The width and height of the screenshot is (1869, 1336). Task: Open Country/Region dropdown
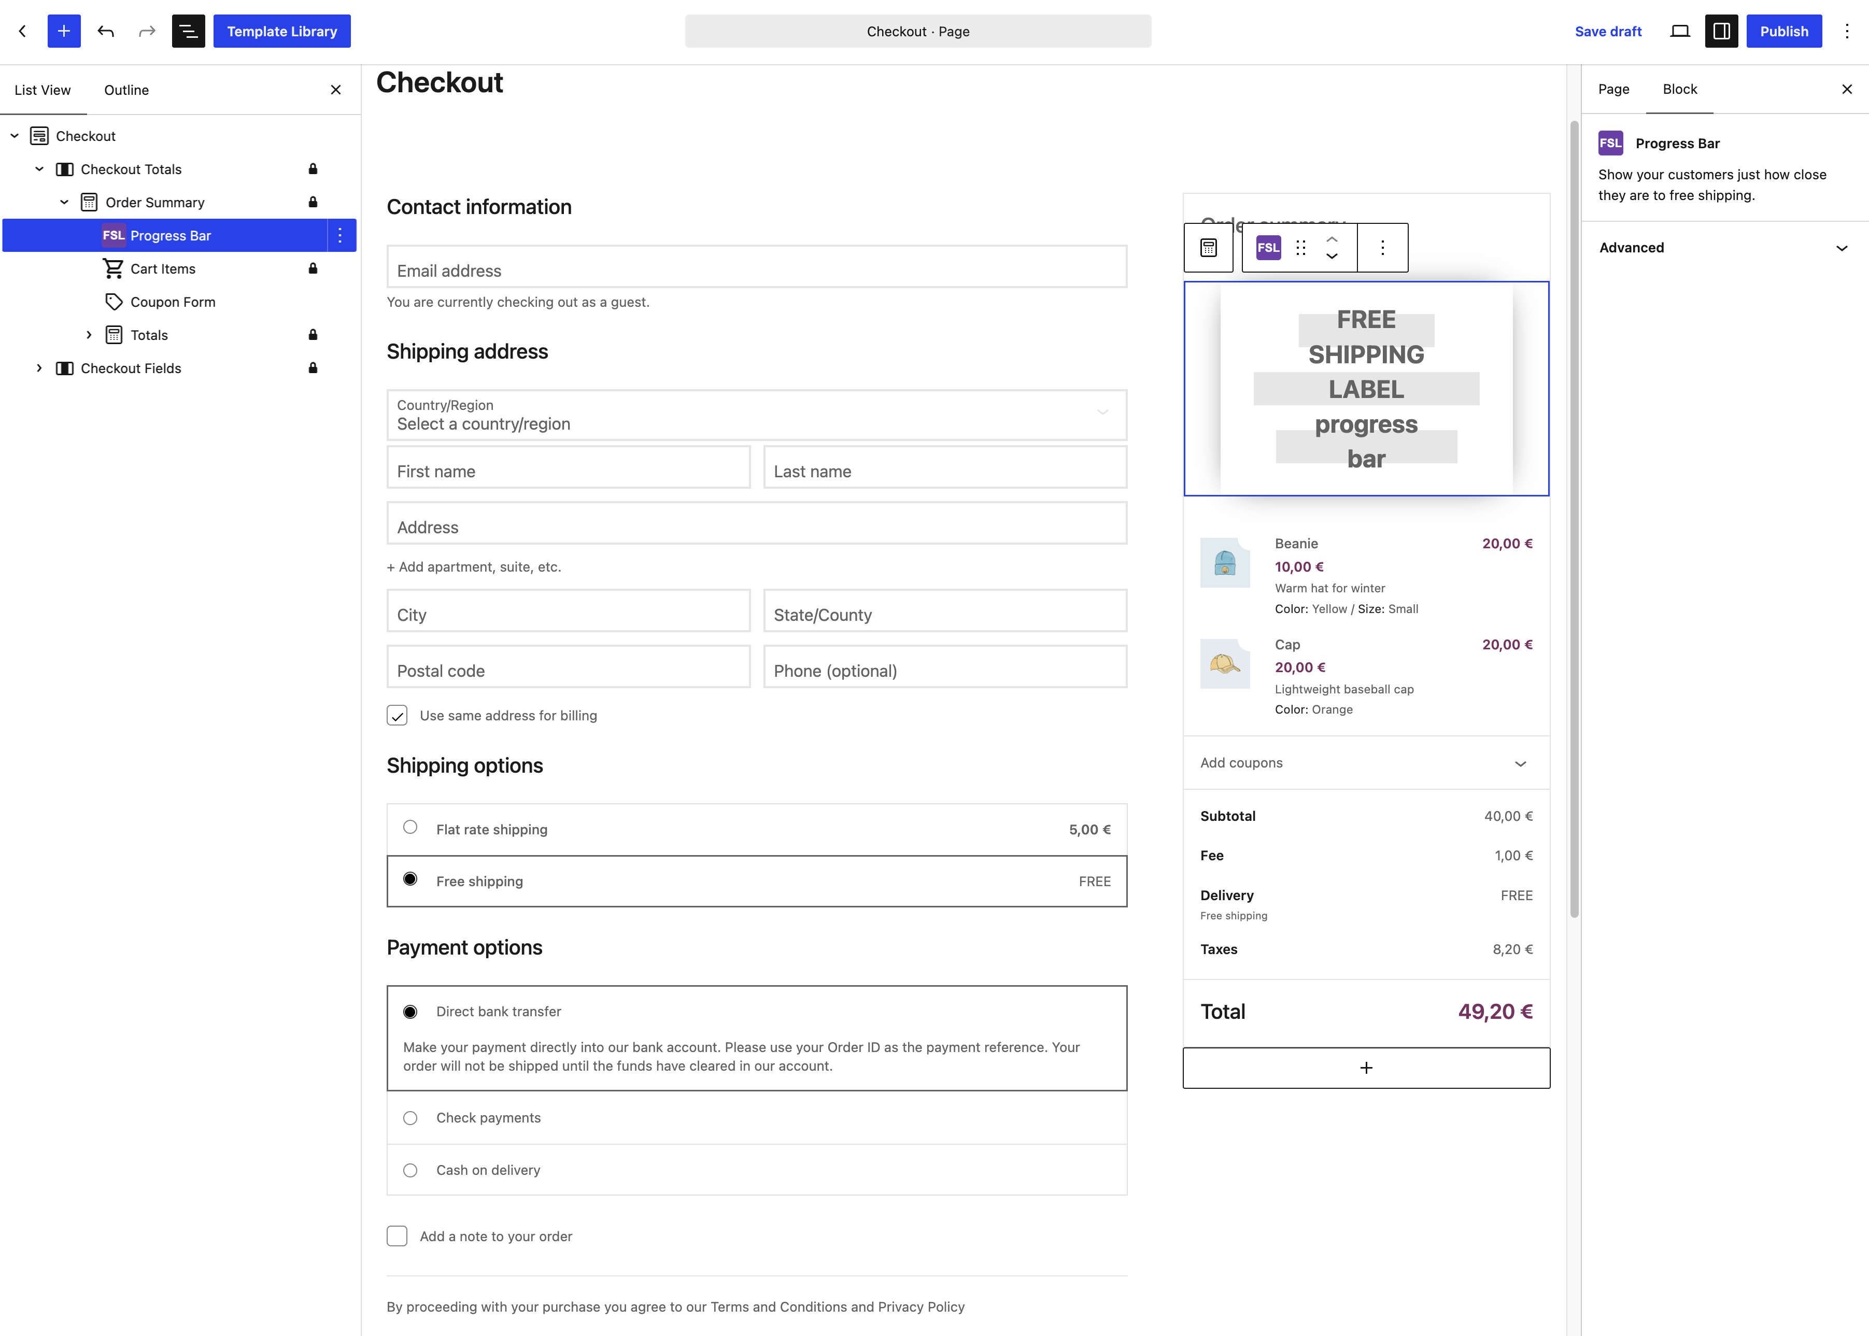click(757, 416)
